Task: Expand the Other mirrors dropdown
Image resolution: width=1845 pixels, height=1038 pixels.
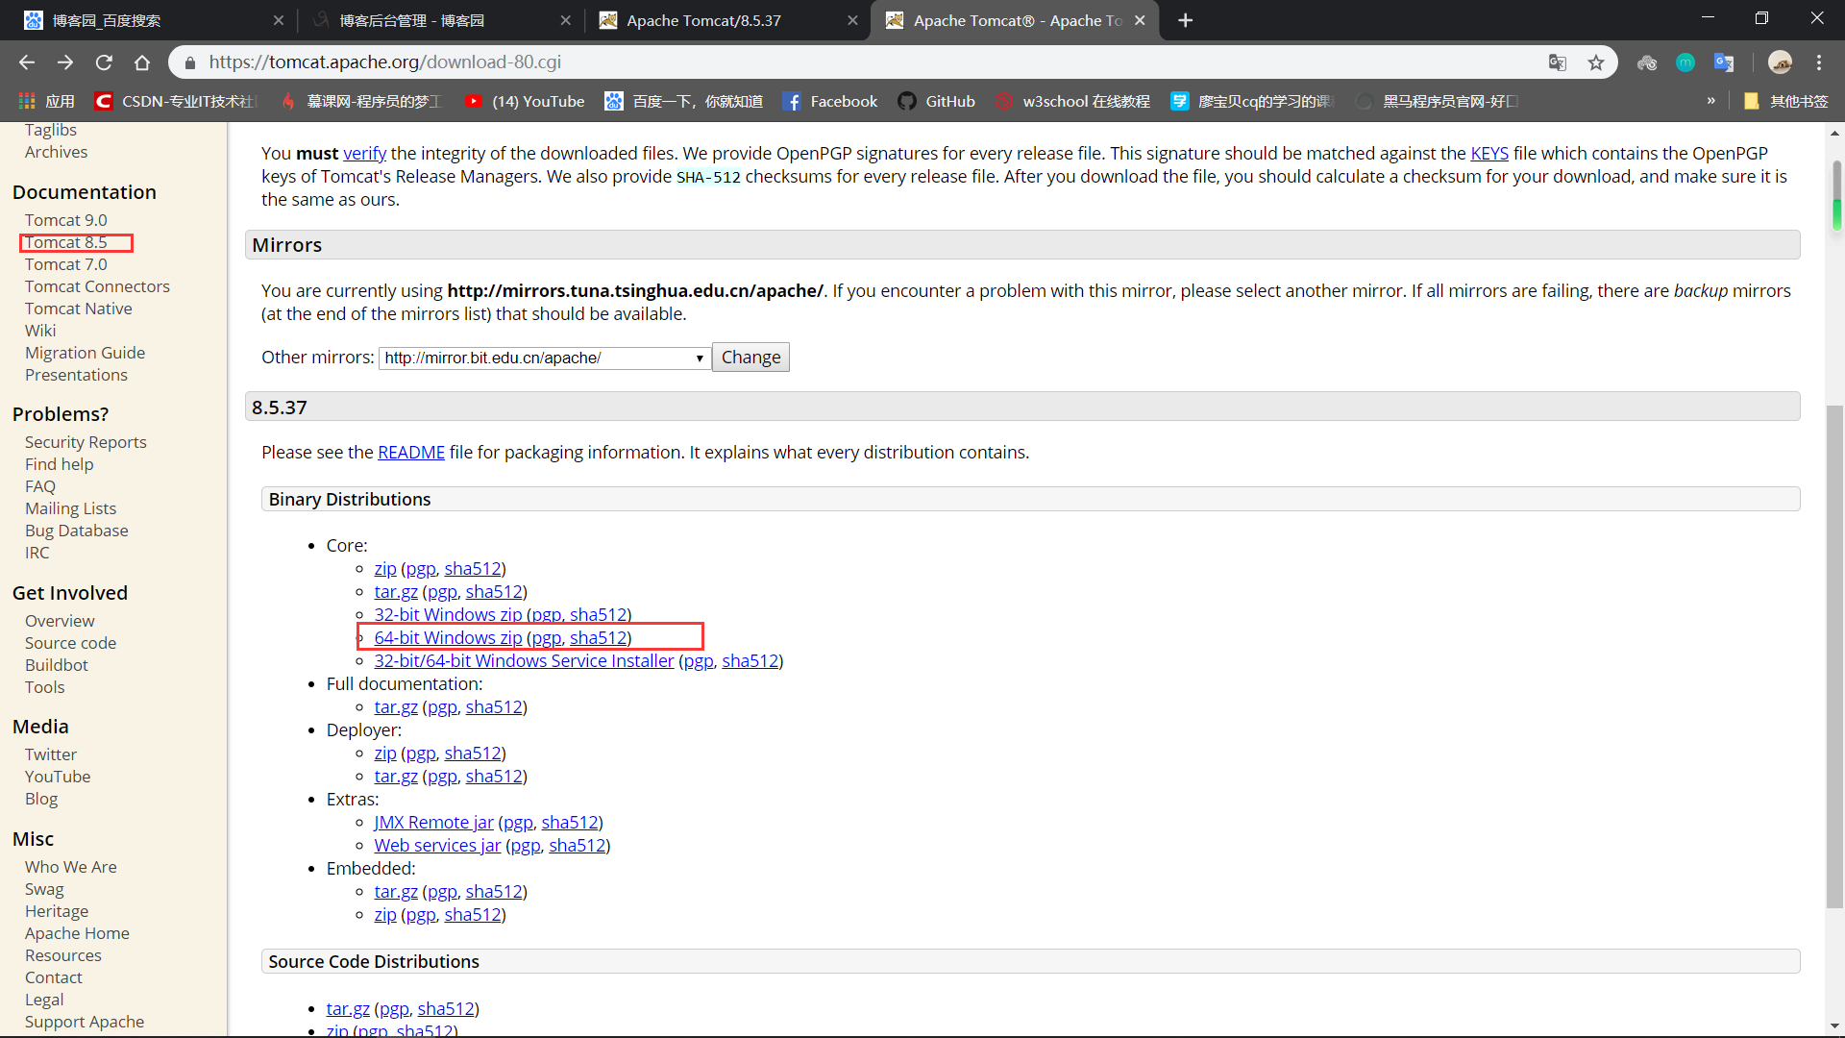Action: pyautogui.click(x=545, y=358)
